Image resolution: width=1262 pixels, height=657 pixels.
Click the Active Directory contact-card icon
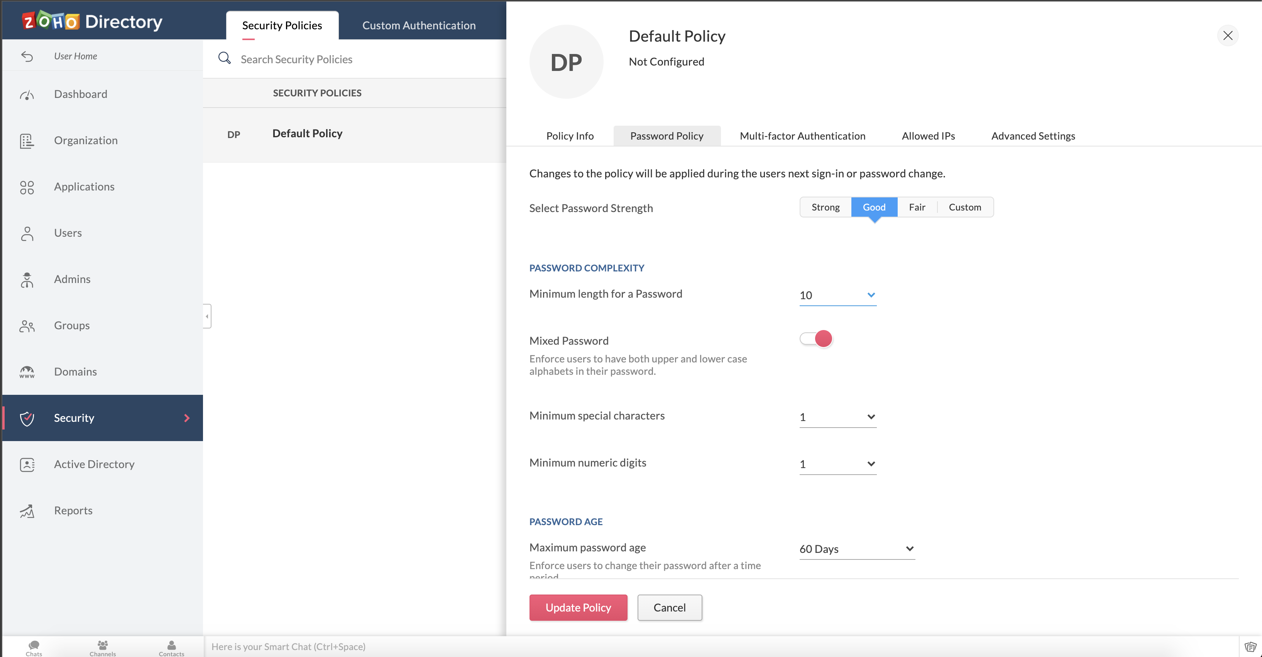pyautogui.click(x=27, y=465)
